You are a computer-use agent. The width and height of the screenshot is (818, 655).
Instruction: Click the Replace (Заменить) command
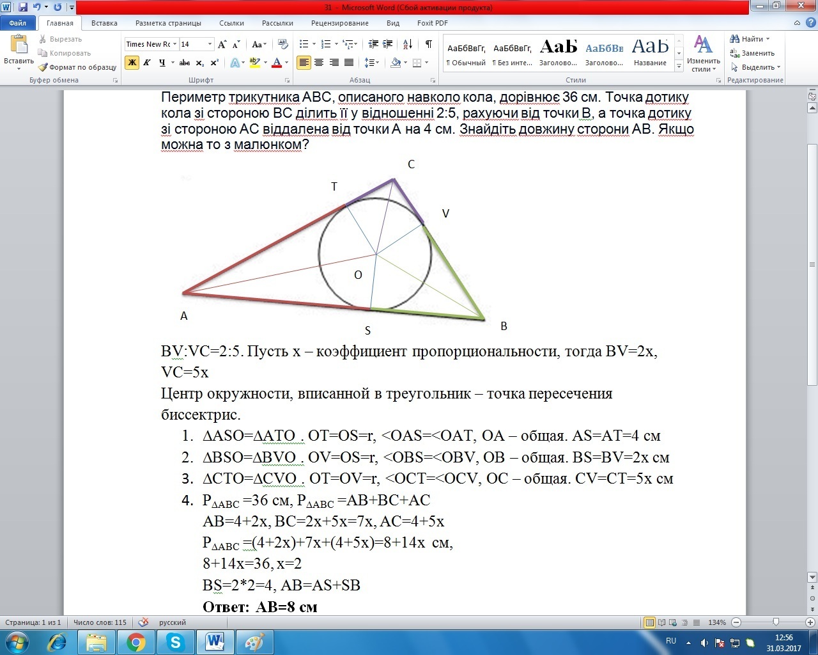pyautogui.click(x=753, y=53)
